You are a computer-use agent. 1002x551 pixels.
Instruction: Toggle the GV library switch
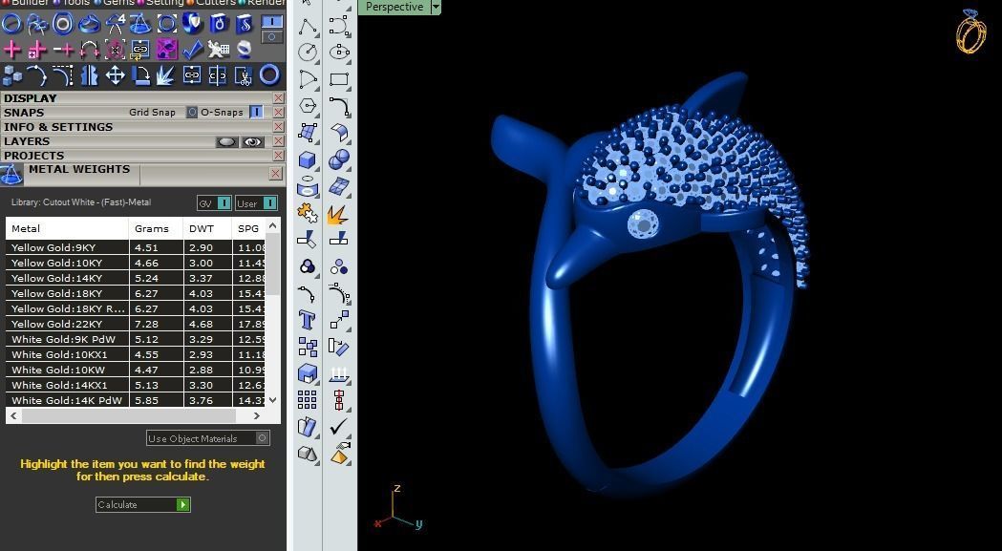click(x=224, y=203)
